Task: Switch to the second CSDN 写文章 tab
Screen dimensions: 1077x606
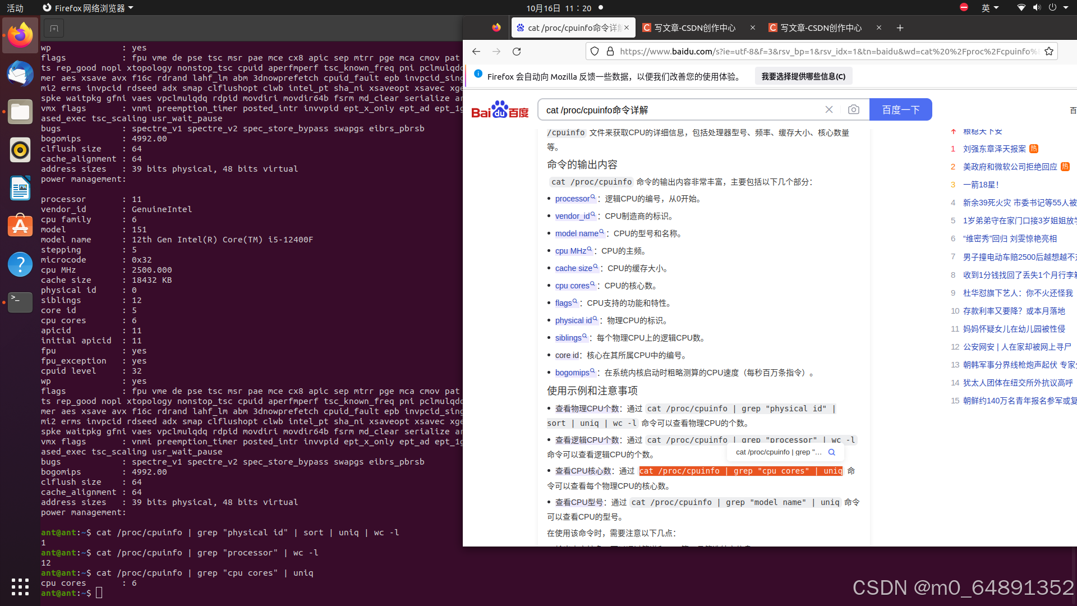Action: (821, 28)
